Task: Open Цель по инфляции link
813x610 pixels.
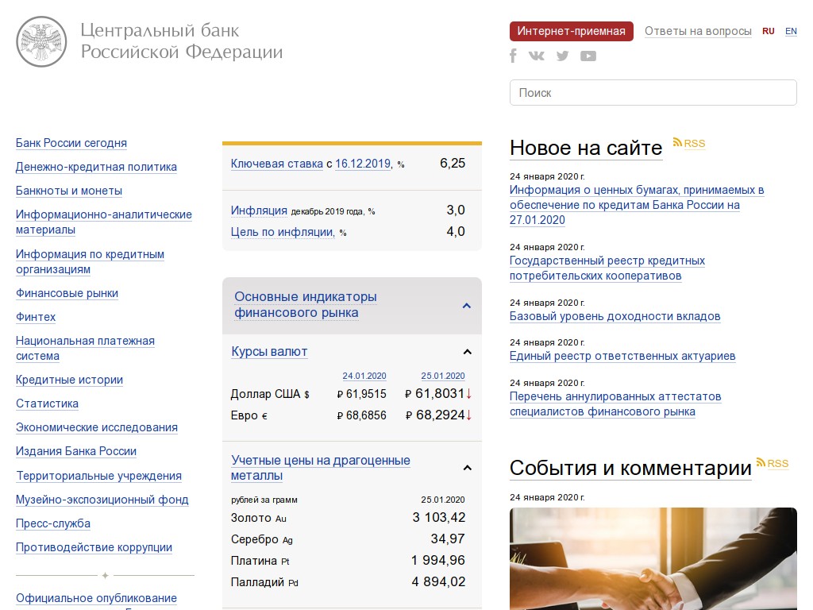Action: [x=283, y=232]
